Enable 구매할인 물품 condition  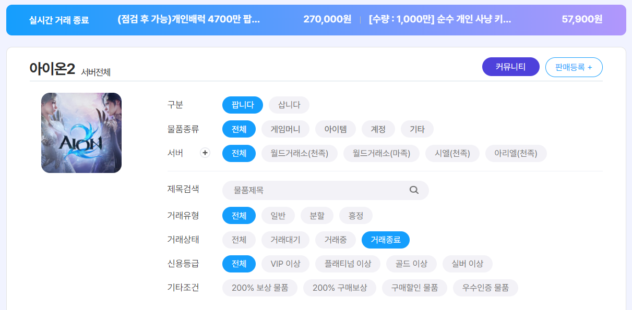point(414,288)
